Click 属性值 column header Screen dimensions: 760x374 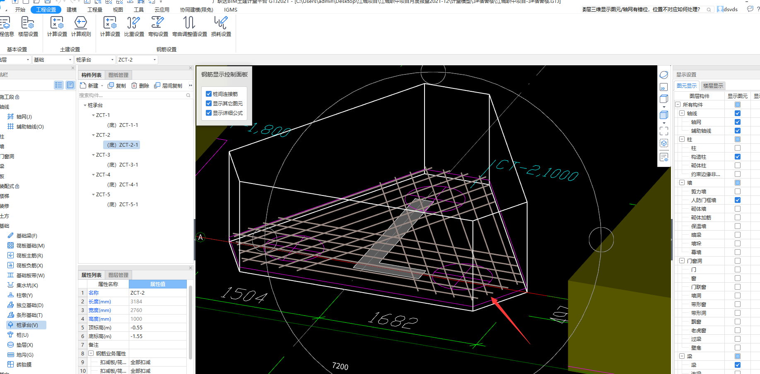click(x=158, y=284)
